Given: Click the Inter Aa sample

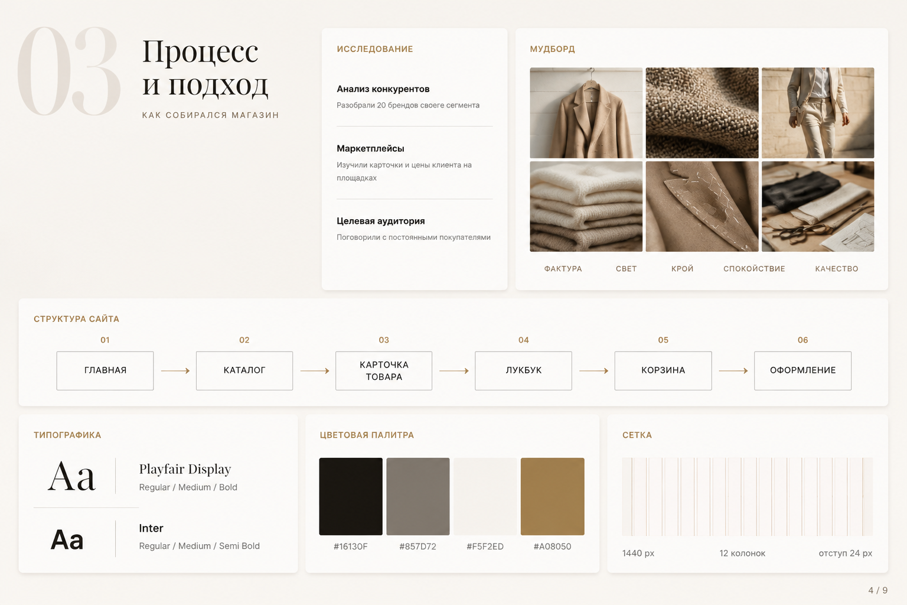Looking at the screenshot, I should (x=67, y=540).
